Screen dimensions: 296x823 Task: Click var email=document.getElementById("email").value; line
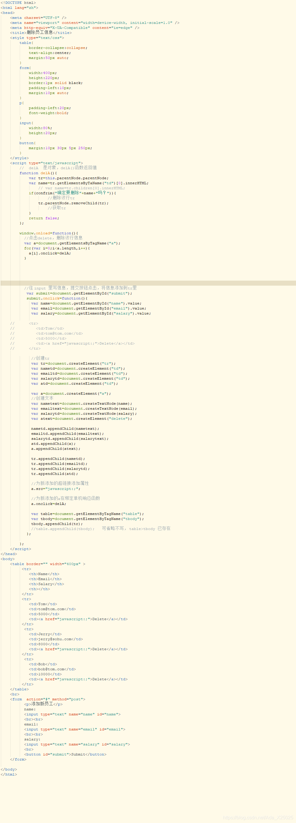click(x=89, y=308)
